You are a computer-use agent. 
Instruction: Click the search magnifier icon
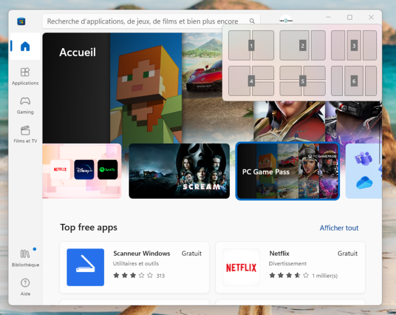pos(252,21)
